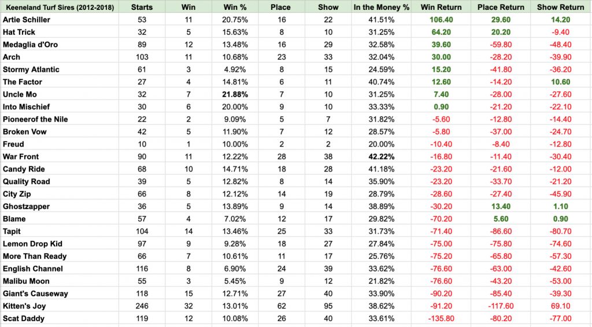This screenshot has width=592, height=327.
Task: Select English Channel's 116 starts cell
Action: [142, 269]
